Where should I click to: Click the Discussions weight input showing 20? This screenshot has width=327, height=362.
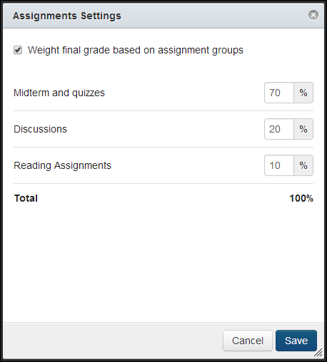(279, 129)
